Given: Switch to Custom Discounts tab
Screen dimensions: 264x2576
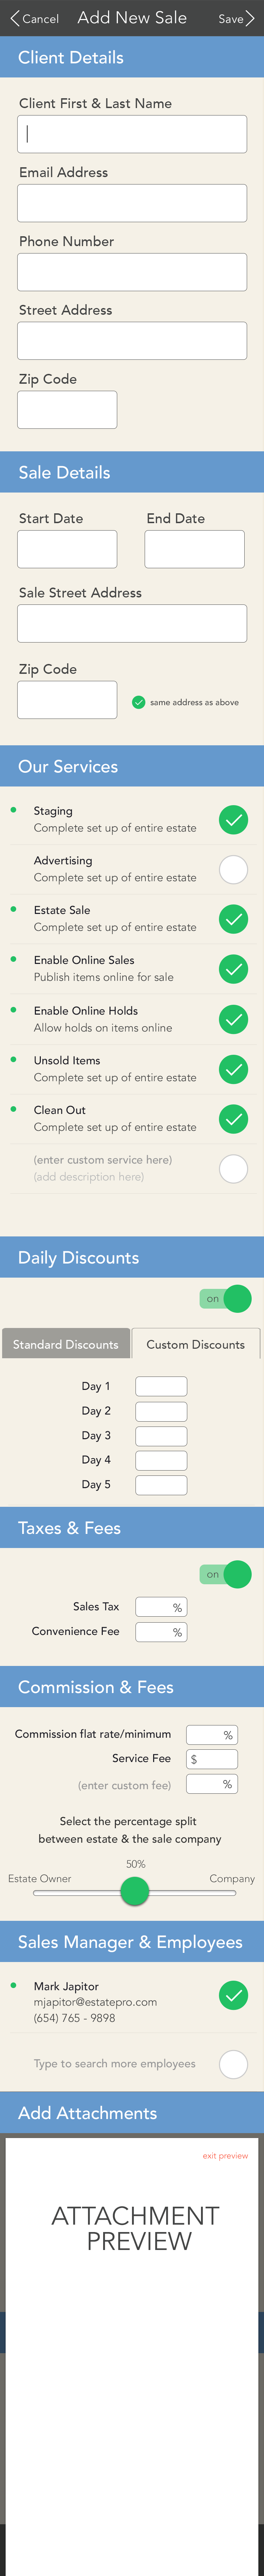Looking at the screenshot, I should coord(196,1344).
